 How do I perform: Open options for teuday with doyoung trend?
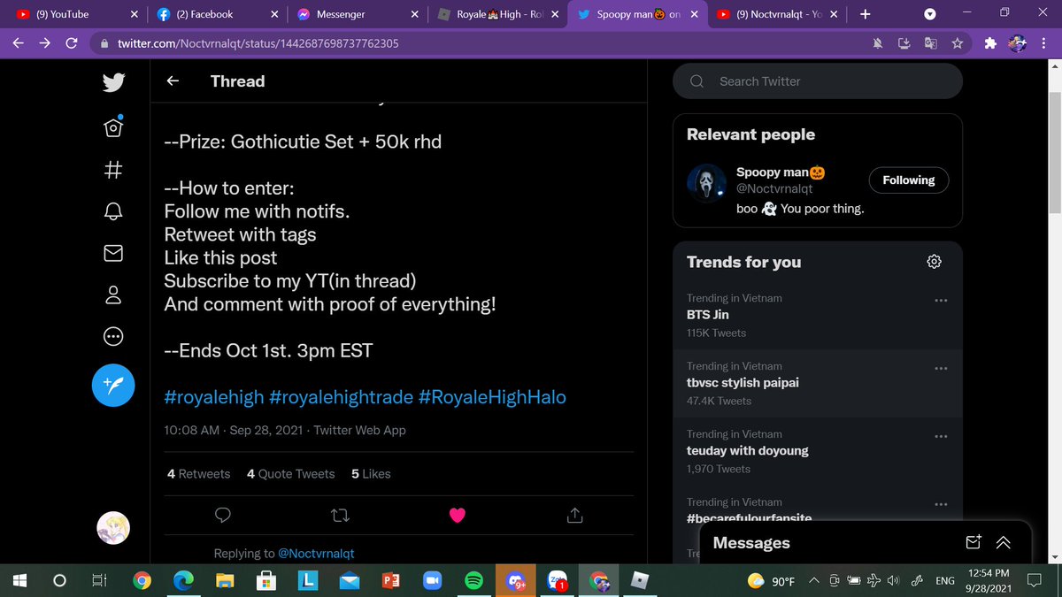[x=941, y=436]
